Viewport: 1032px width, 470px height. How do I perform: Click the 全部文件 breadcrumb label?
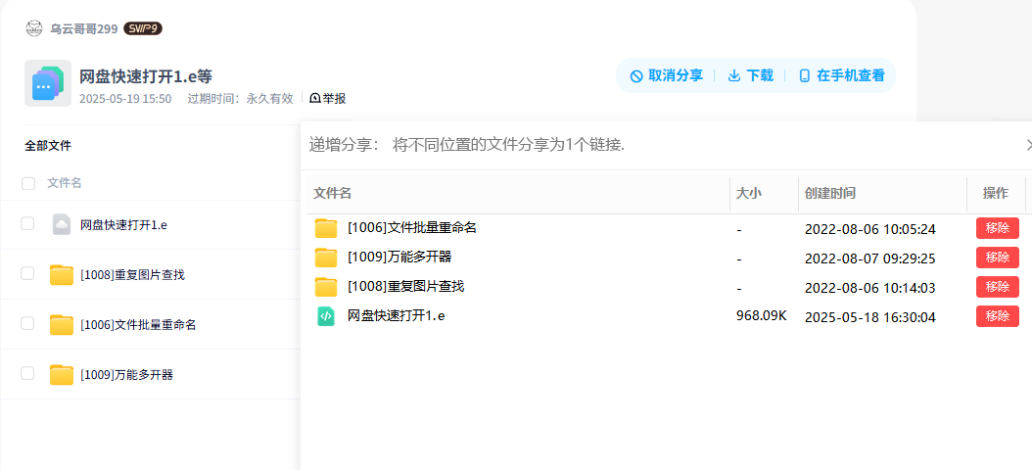[x=48, y=146]
